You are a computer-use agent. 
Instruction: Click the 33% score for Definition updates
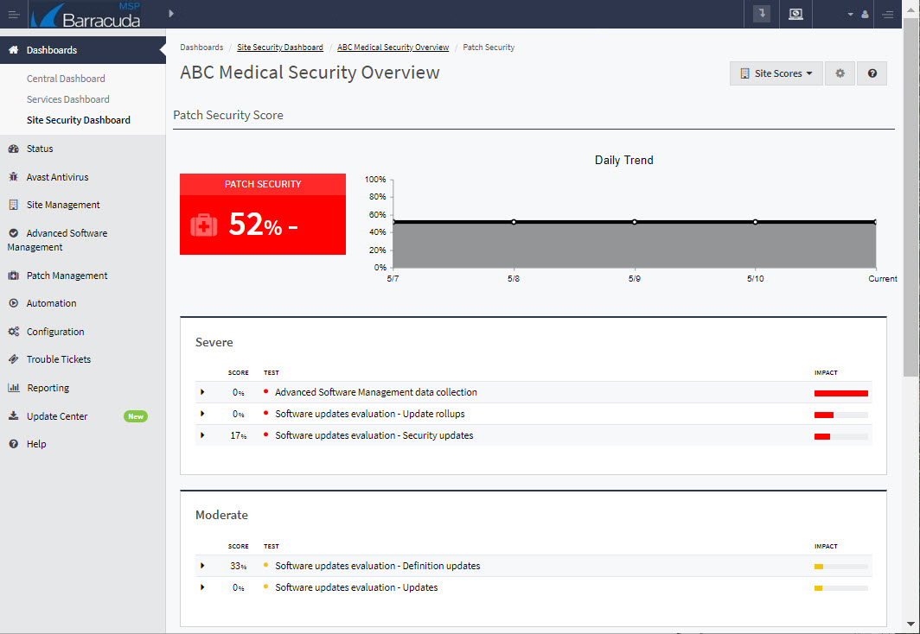point(239,566)
